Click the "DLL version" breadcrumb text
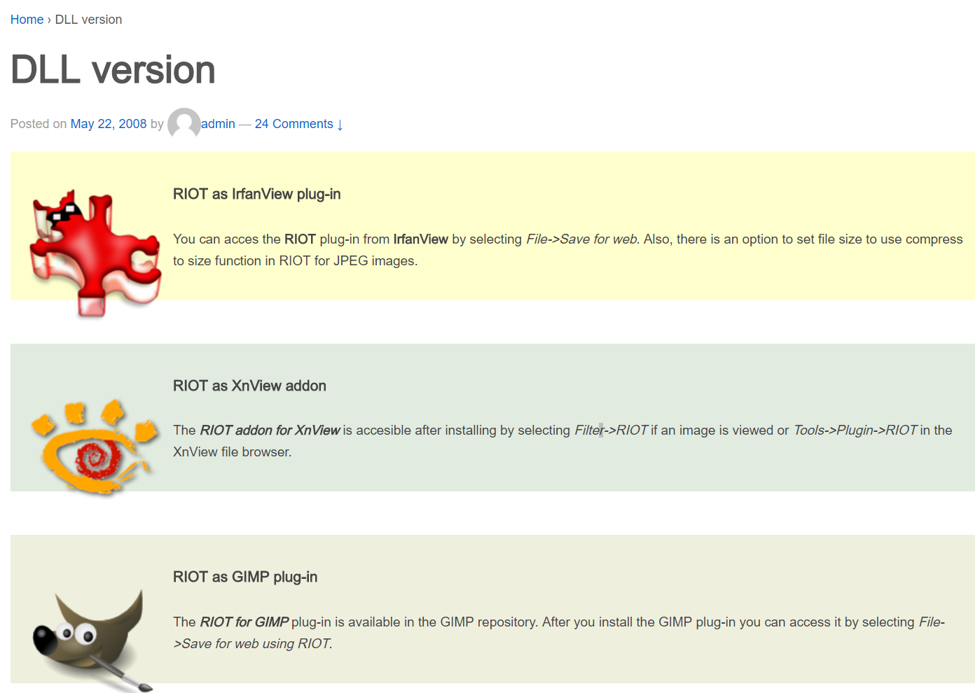The height and width of the screenshot is (693, 980). coord(88,20)
